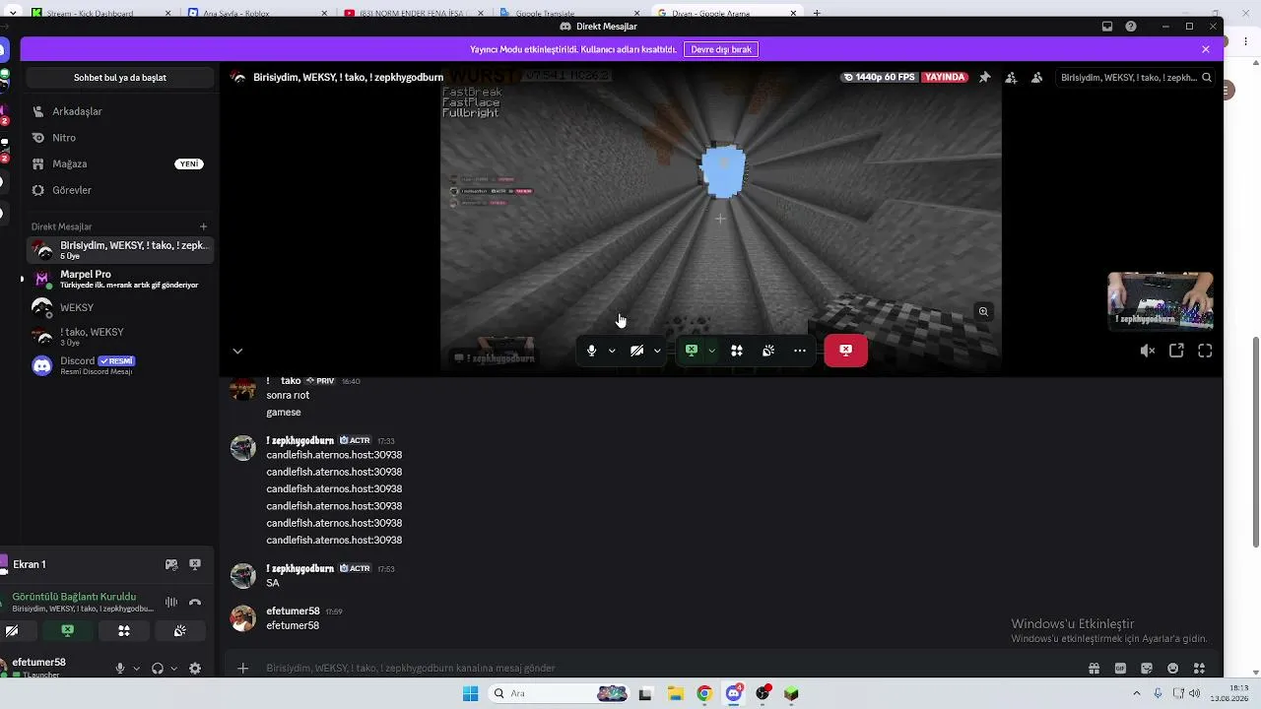Enter full screen for the stream

point(1205,351)
